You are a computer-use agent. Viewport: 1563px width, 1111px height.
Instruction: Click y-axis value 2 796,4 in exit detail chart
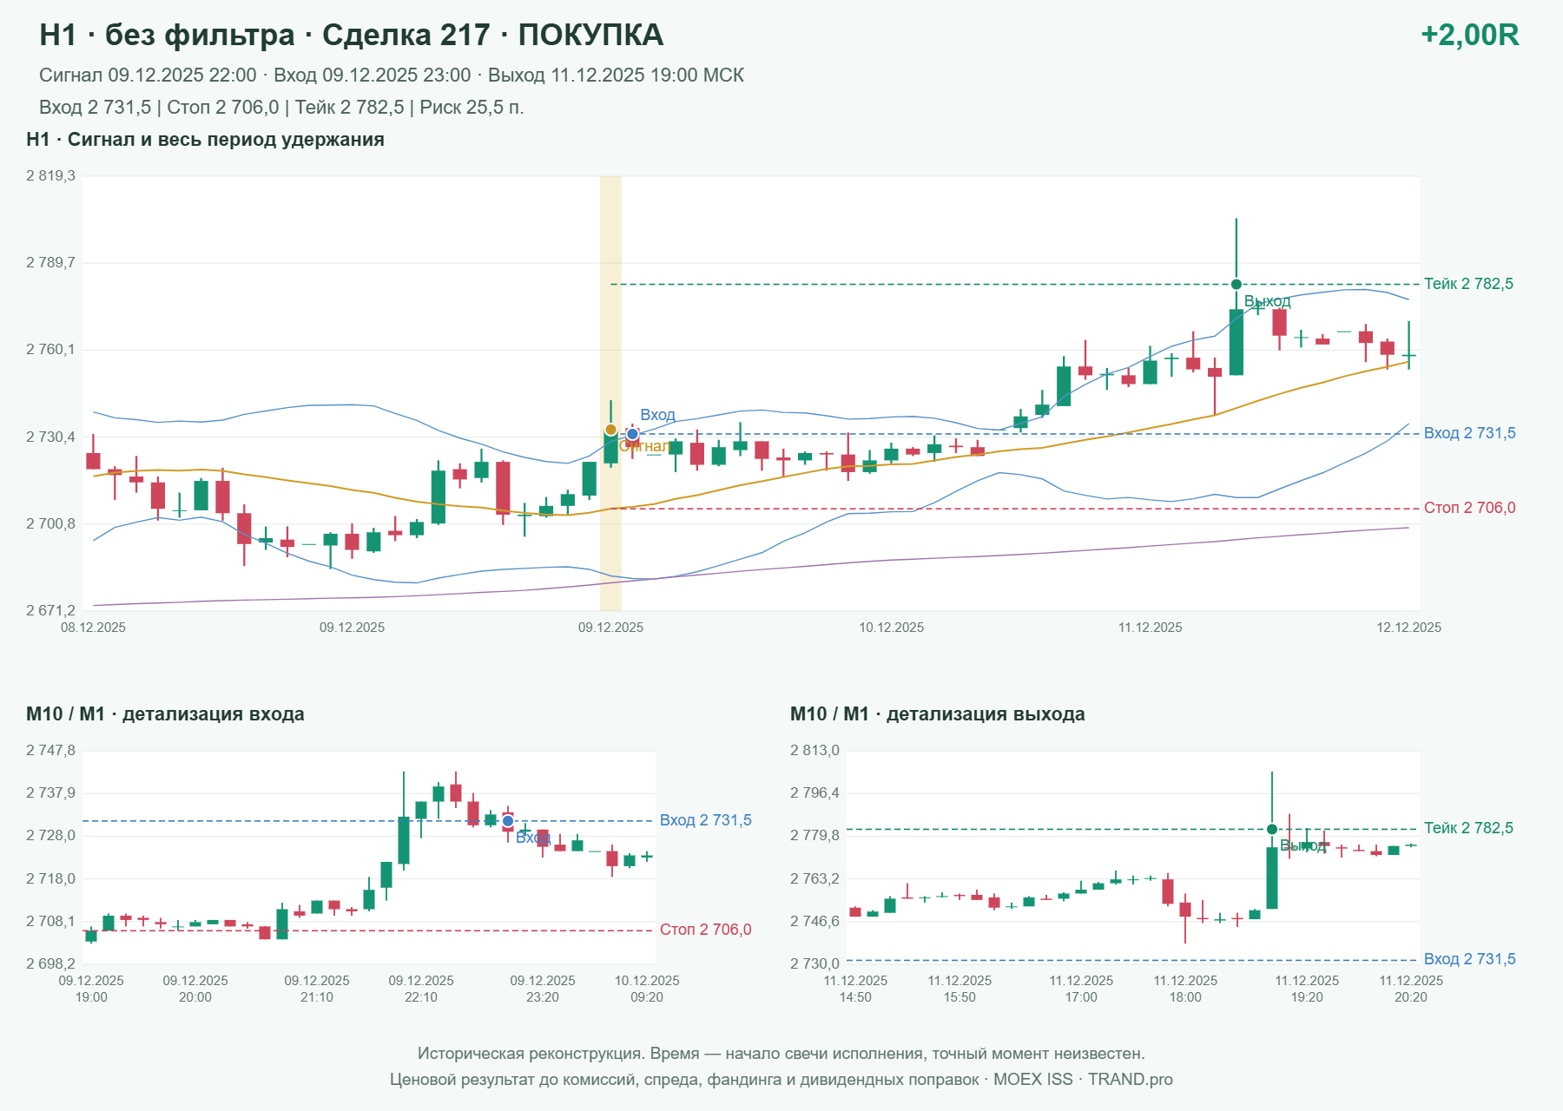click(814, 793)
